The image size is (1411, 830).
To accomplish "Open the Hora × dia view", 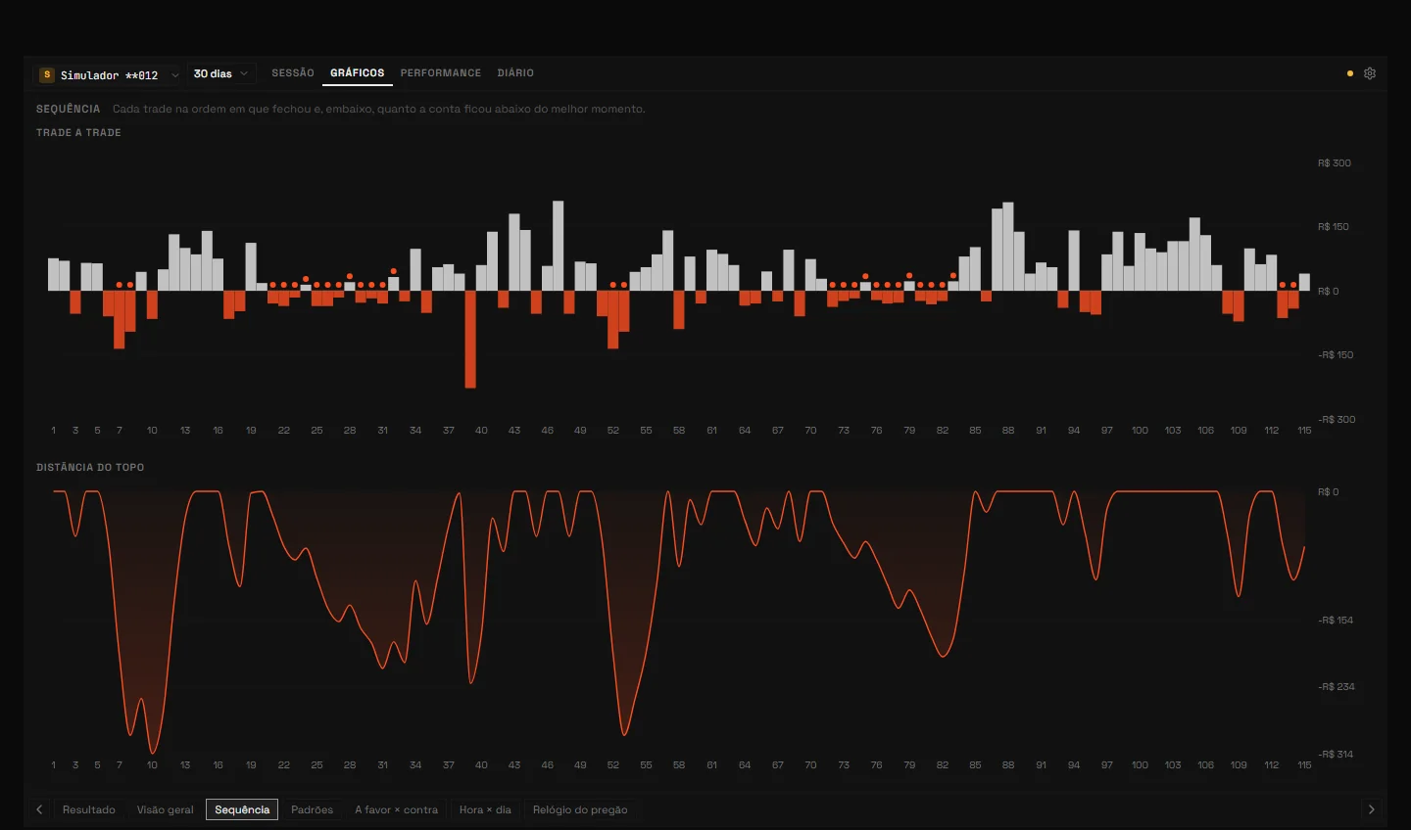I will pyautogui.click(x=486, y=809).
